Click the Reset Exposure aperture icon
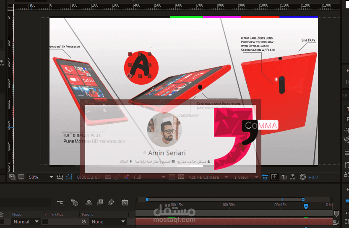This screenshot has width=349, height=228. click(x=303, y=177)
